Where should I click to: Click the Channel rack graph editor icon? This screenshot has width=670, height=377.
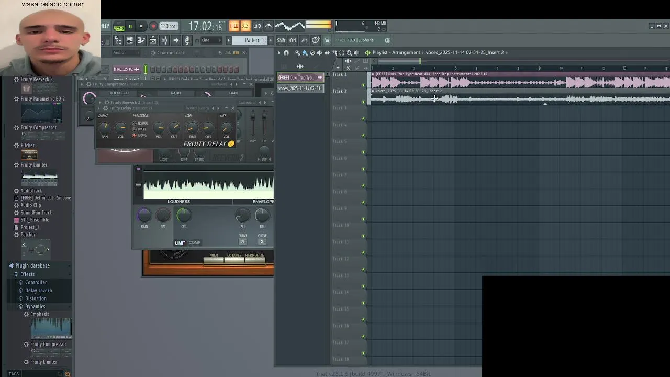coord(228,52)
